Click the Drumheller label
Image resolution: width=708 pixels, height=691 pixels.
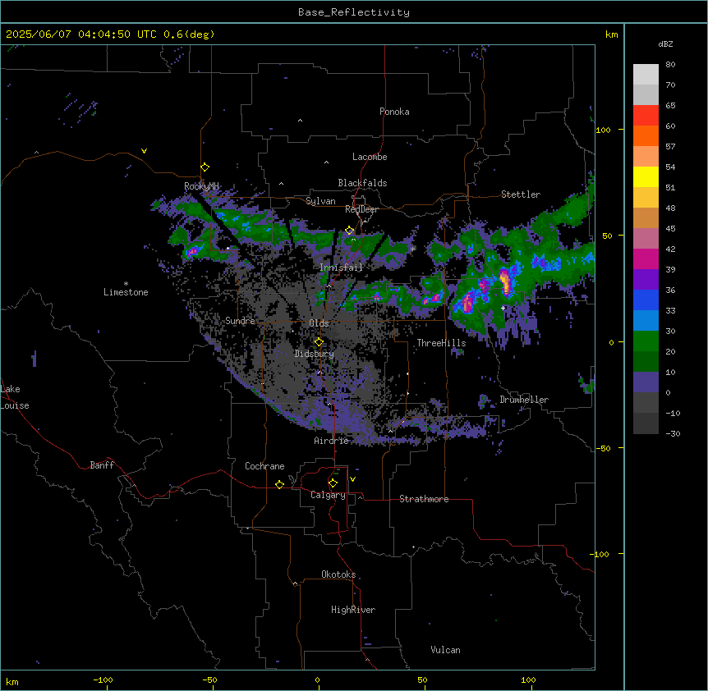[524, 400]
